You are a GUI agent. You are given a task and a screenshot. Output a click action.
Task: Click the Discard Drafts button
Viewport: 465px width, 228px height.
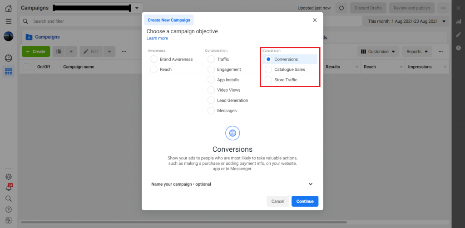click(368, 8)
